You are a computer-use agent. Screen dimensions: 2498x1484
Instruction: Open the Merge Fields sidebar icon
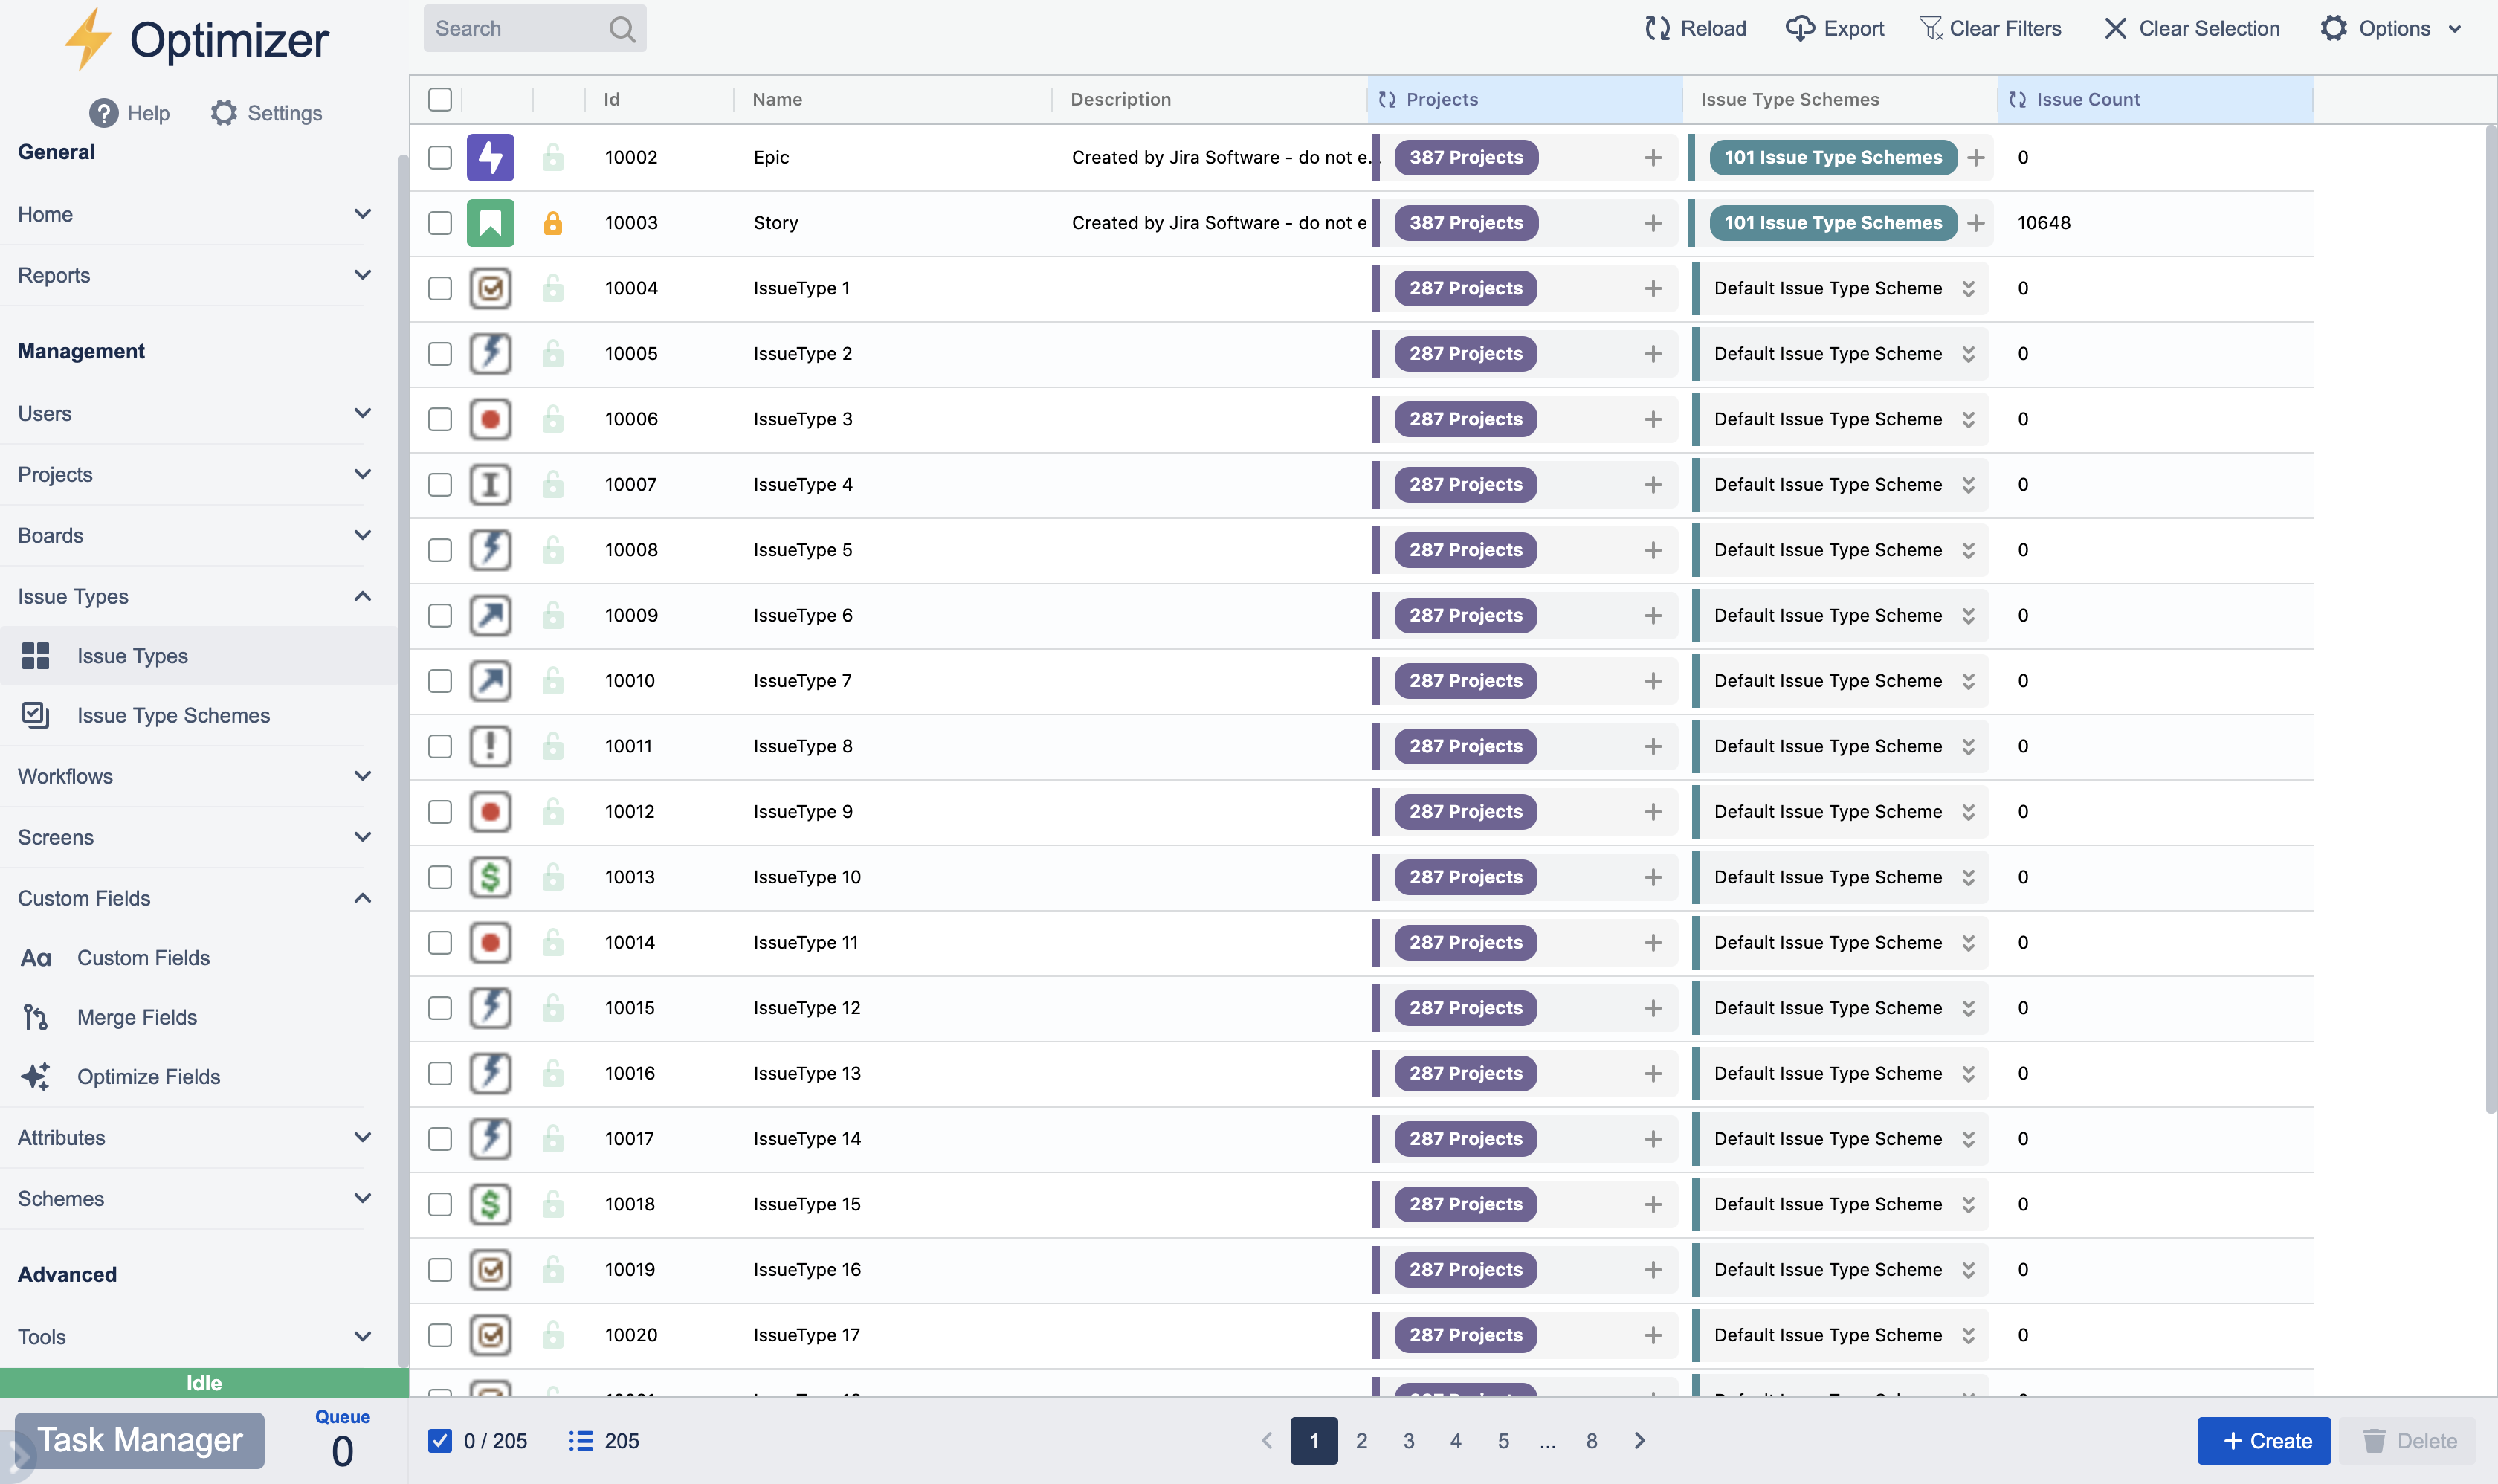point(35,1017)
